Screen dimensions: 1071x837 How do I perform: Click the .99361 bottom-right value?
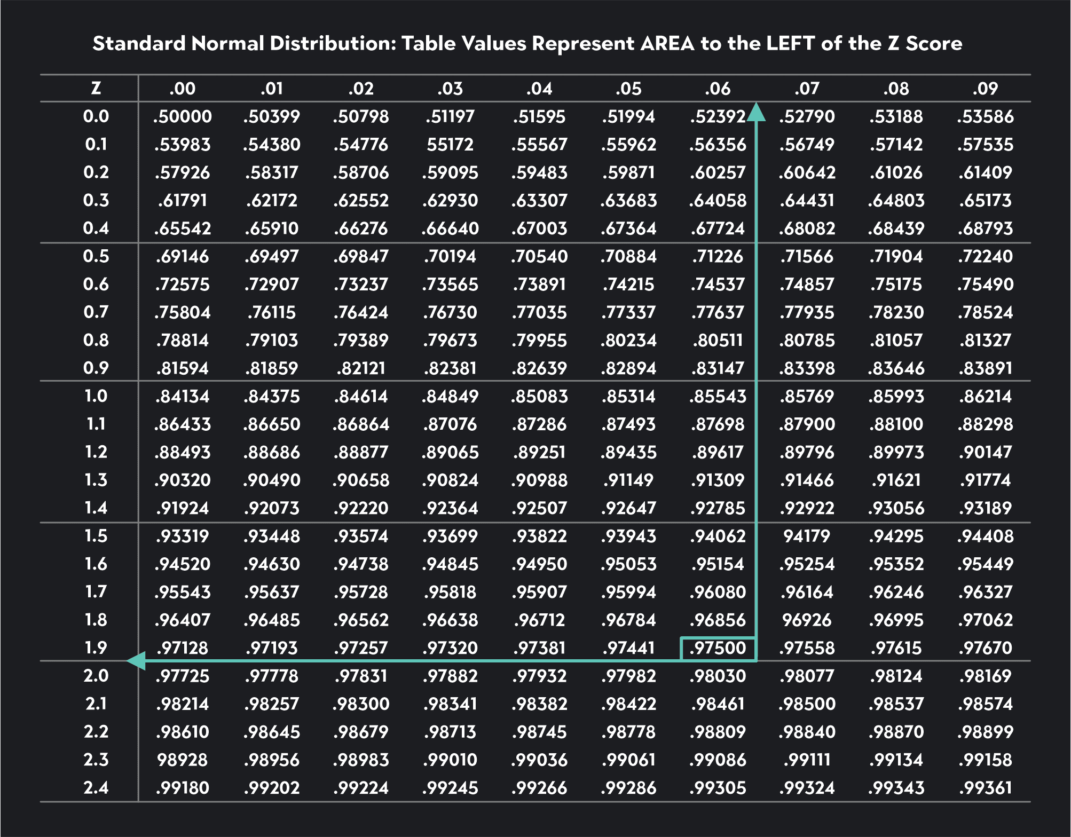coord(985,788)
